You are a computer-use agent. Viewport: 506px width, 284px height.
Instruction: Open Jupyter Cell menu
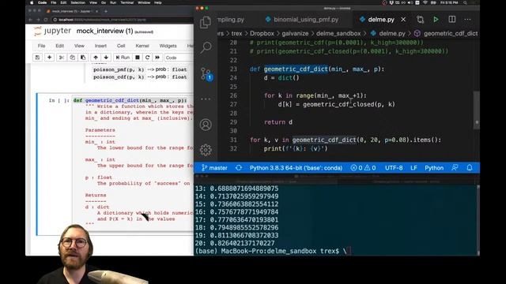[121, 46]
